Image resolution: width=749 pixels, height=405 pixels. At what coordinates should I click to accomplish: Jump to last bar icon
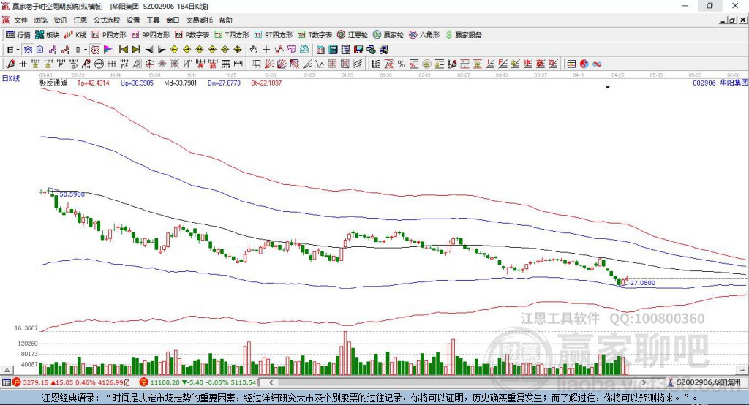136,50
